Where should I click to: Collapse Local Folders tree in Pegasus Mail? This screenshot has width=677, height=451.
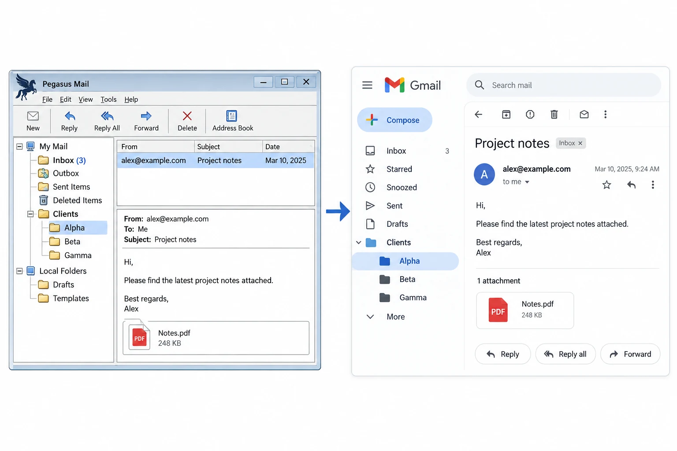(x=19, y=271)
